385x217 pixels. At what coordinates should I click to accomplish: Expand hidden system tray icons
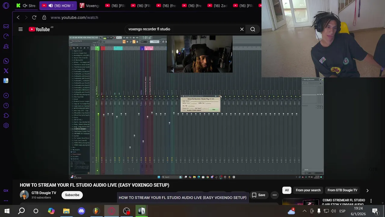(304, 211)
